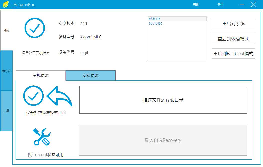The width and height of the screenshot is (263, 167).
Task: Click the curved back arrow icon
Action: (59, 96)
